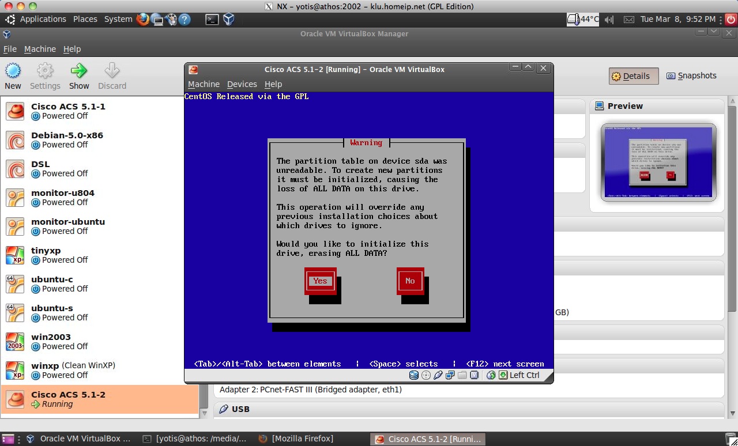The width and height of the screenshot is (738, 446).
Task: Open Help menu in running VM window
Action: [x=273, y=84]
